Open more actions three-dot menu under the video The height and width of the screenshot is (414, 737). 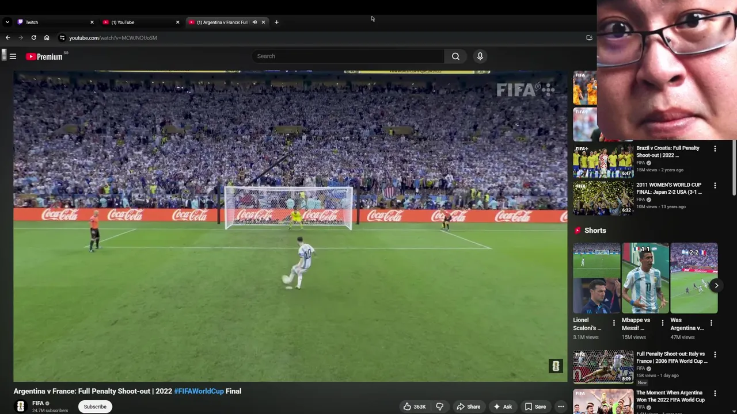click(561, 407)
